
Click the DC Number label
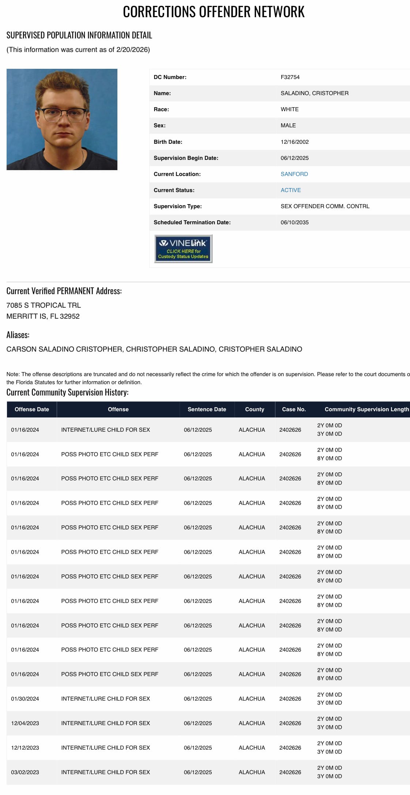click(x=170, y=77)
